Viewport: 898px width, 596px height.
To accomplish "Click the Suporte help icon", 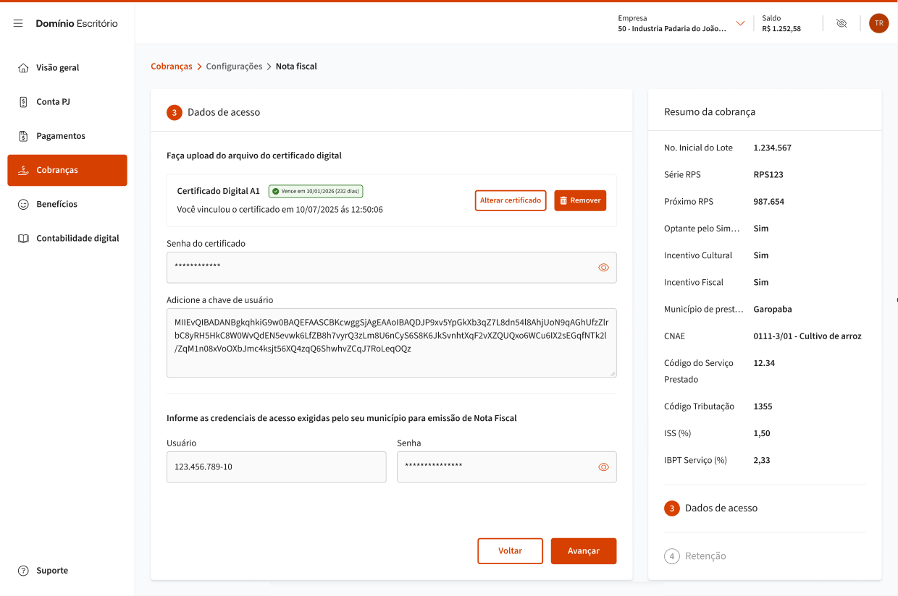I will pos(23,571).
